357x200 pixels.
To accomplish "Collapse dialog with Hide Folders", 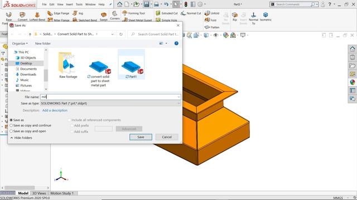I will coord(21,138).
